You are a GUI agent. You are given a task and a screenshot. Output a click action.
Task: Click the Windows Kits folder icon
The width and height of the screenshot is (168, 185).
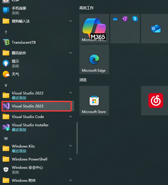point(6,148)
